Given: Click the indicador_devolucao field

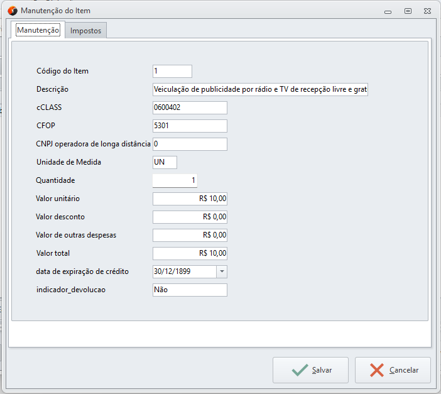Looking at the screenshot, I should (x=190, y=290).
